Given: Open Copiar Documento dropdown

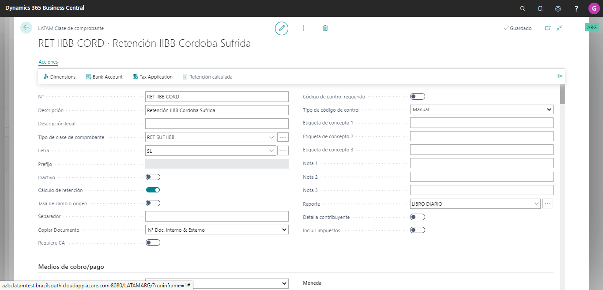Looking at the screenshot, I should 217,230.
